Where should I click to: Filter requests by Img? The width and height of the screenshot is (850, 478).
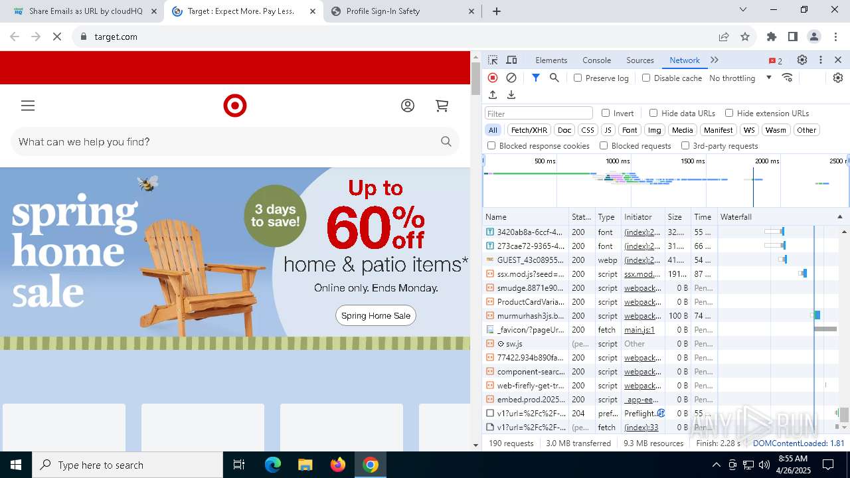pyautogui.click(x=655, y=130)
